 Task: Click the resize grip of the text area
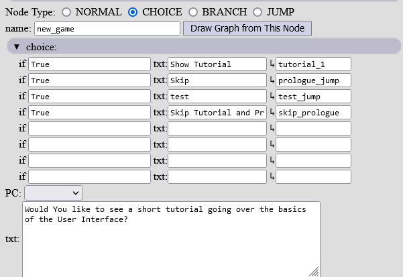point(314,272)
